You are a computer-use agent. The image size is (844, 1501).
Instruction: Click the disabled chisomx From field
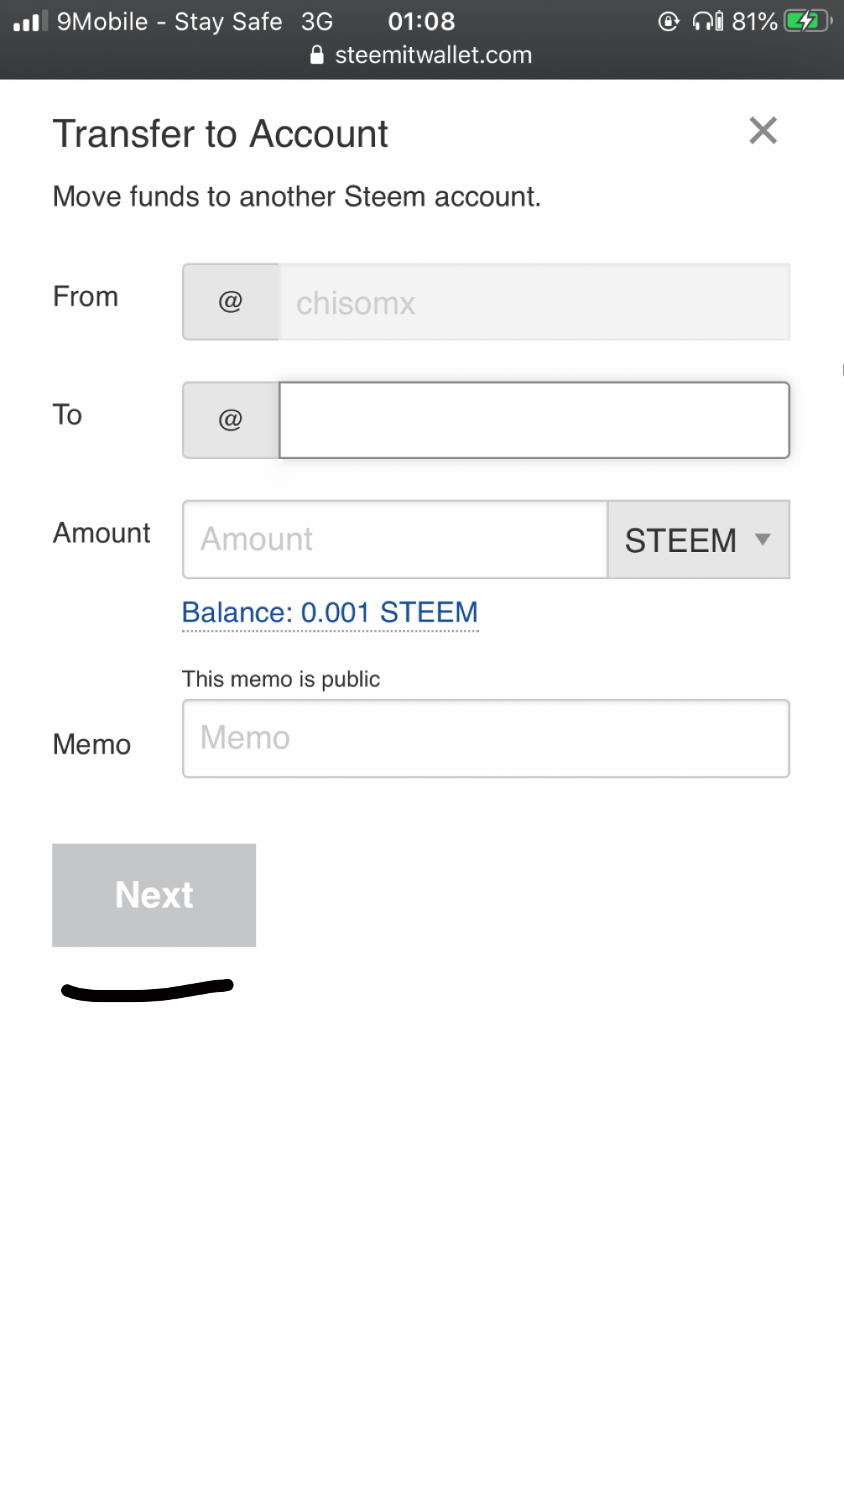[x=534, y=302]
